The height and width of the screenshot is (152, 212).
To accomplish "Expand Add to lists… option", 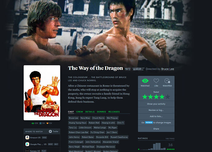I will click(156, 116).
